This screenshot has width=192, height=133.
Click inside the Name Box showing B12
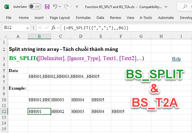[14, 28]
